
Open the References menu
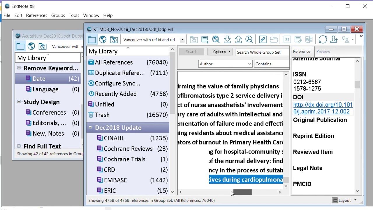[36, 15]
